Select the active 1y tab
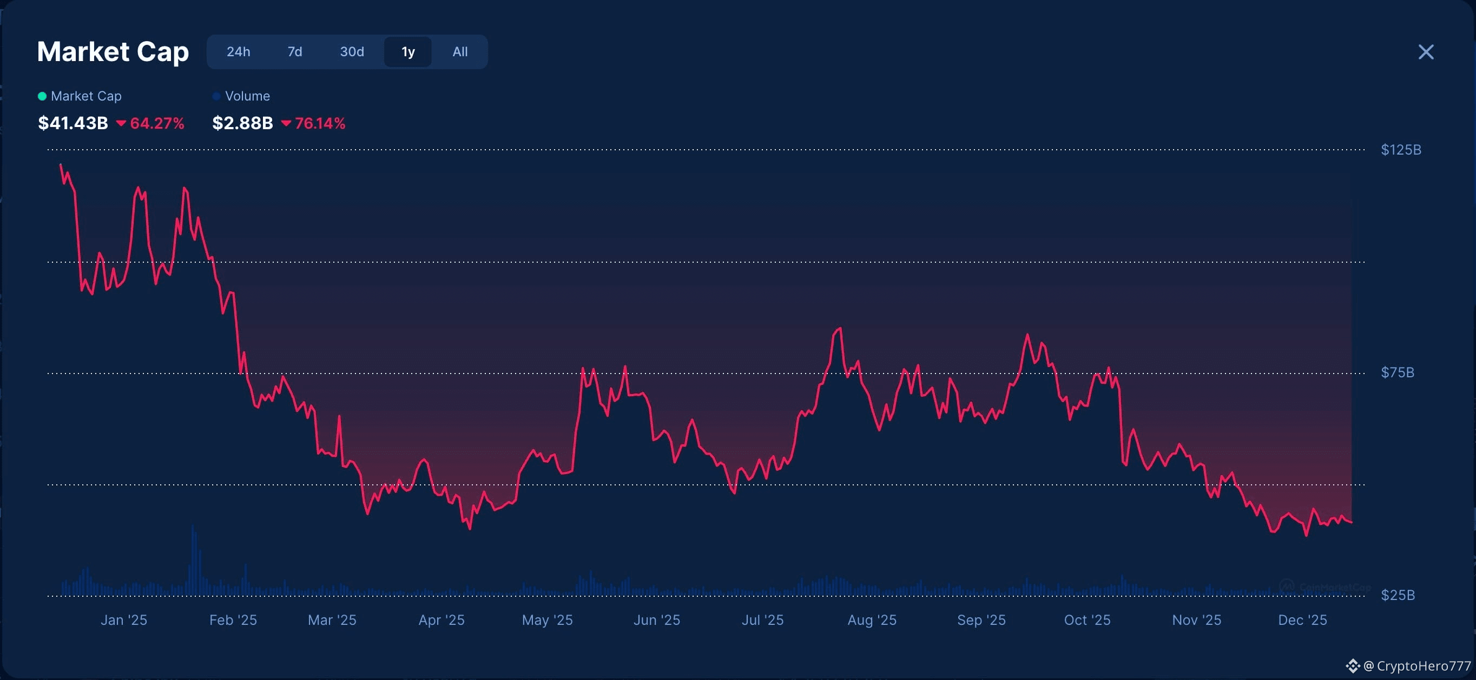The height and width of the screenshot is (680, 1476). 408,52
